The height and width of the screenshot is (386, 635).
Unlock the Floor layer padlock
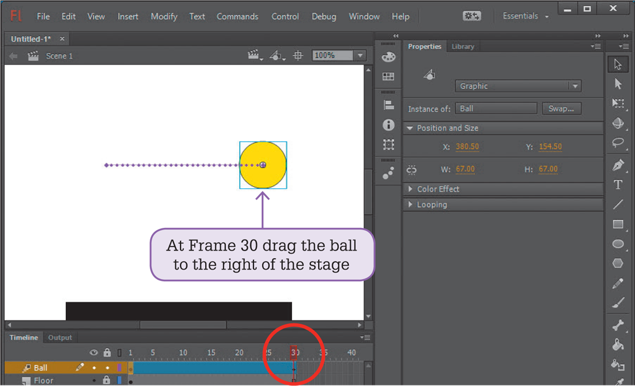point(107,380)
